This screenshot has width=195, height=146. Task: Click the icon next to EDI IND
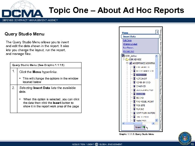[x=134, y=98]
